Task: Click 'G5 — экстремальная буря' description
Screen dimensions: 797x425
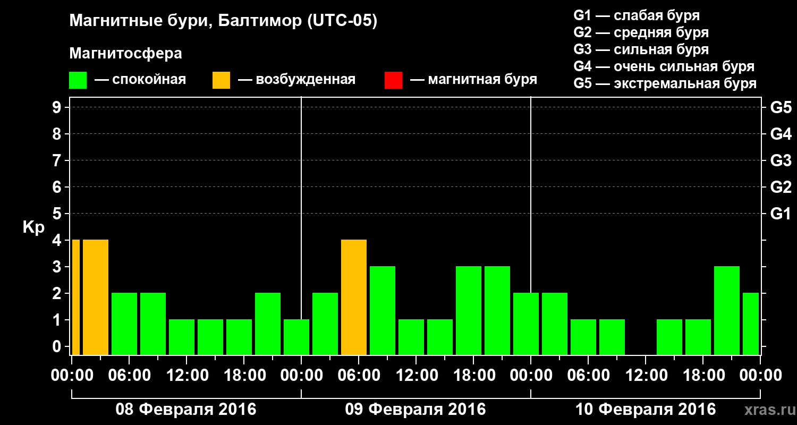Action: tap(665, 83)
